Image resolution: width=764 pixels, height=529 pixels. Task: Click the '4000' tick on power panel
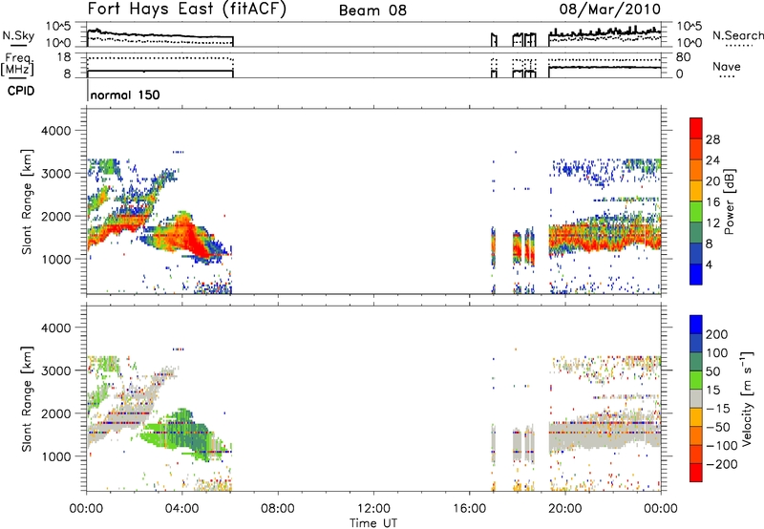coord(55,131)
